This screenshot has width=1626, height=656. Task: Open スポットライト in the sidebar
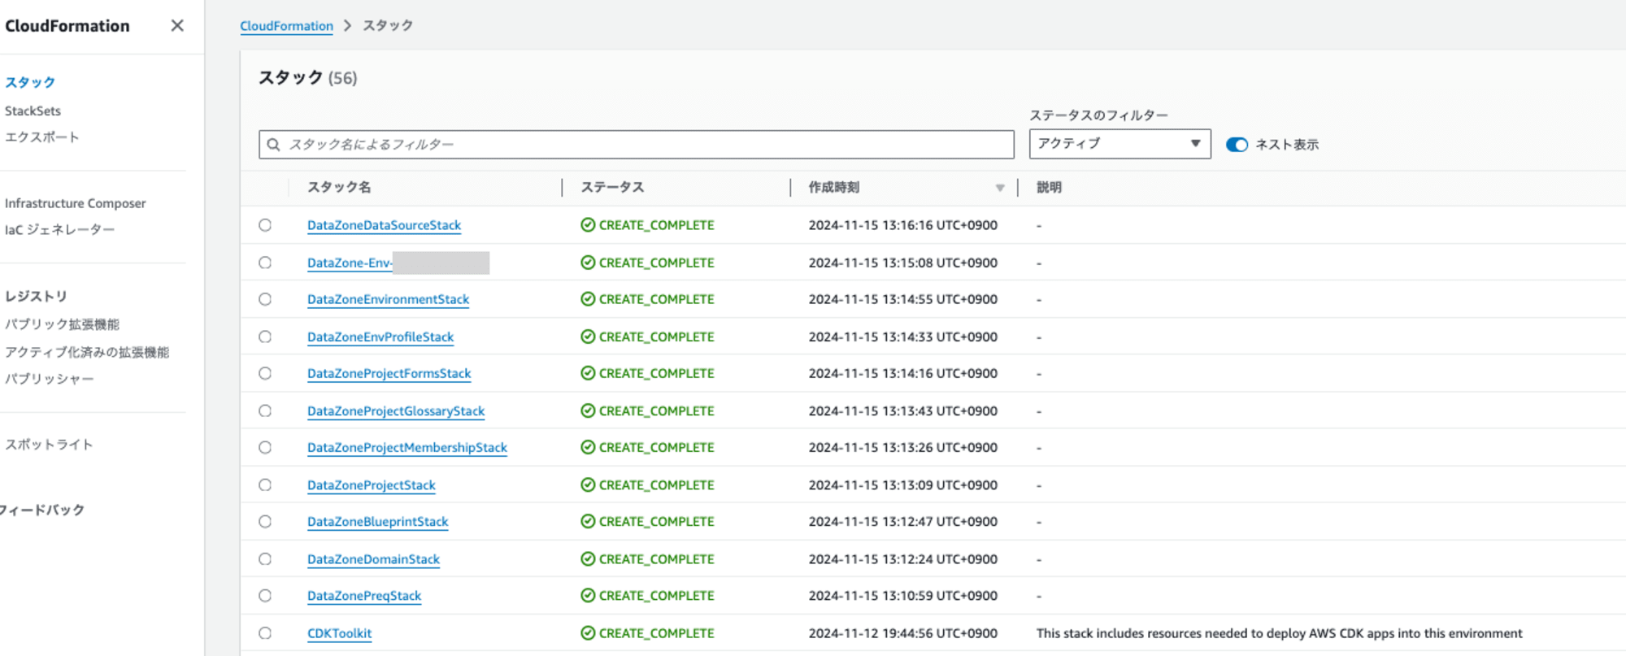tap(49, 445)
